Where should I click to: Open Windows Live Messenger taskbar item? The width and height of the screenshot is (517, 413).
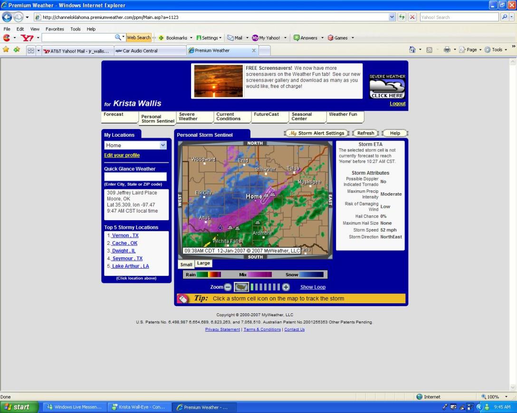74,407
